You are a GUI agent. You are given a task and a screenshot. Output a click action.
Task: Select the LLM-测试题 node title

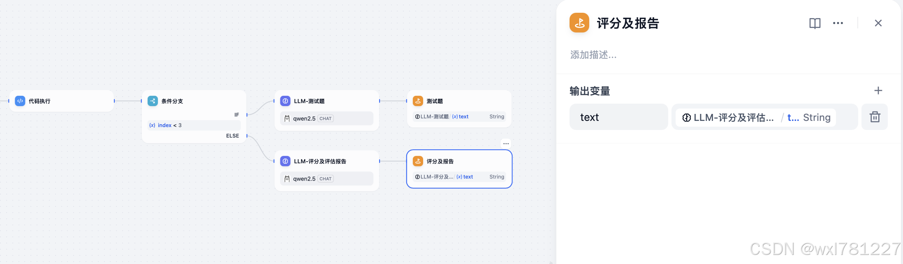tap(309, 101)
